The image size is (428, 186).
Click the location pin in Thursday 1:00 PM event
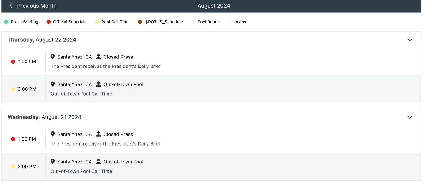[x=53, y=57]
